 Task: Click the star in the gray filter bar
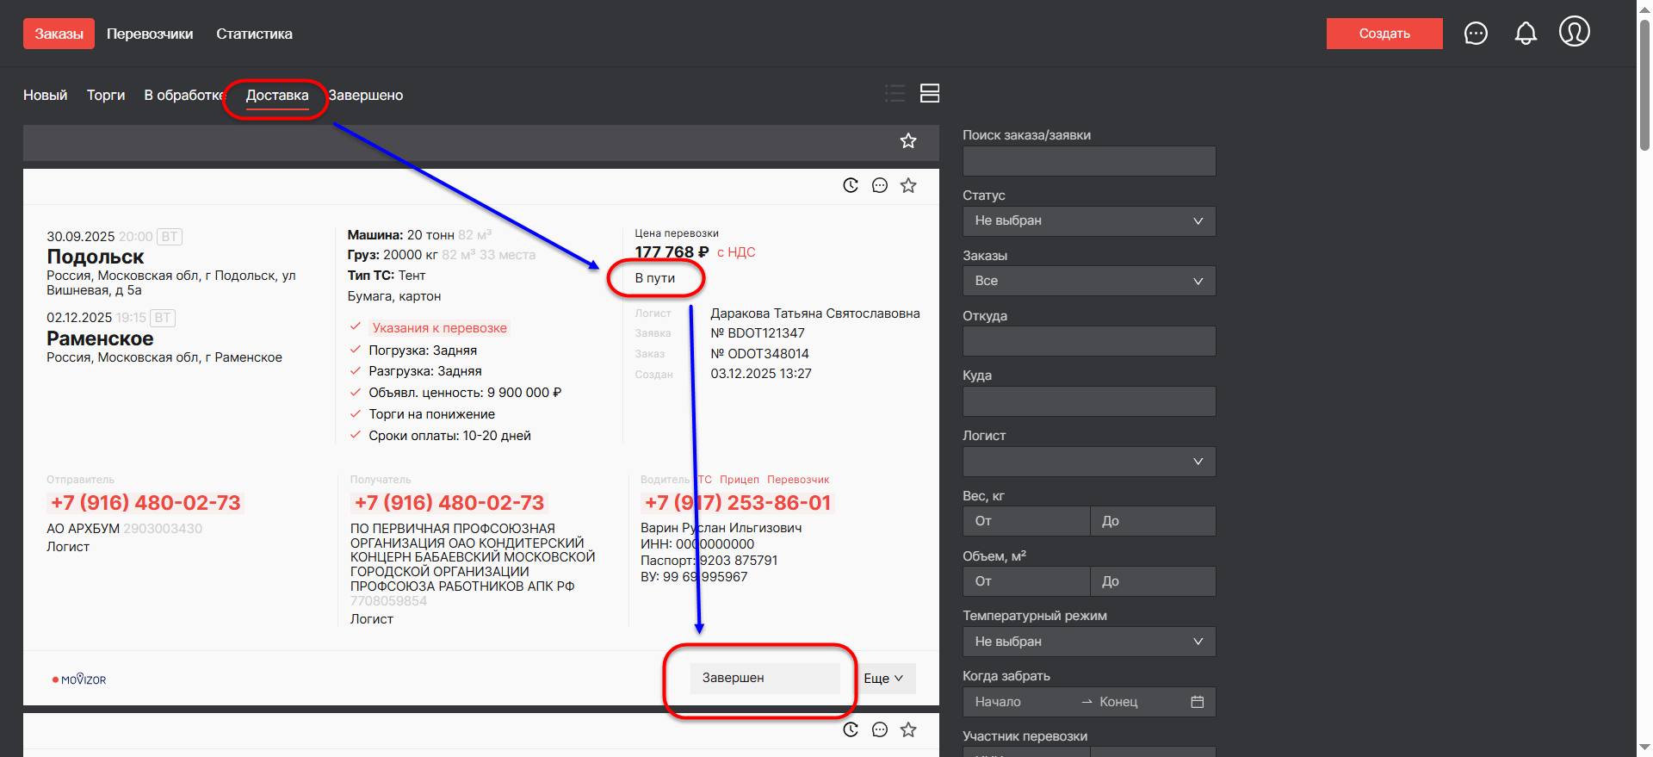pyautogui.click(x=908, y=141)
